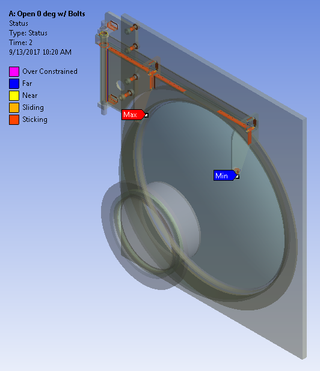The width and height of the screenshot is (320, 371).
Task: Click the title 'A: Open 0 deg w/ Bolts'
Action: click(47, 14)
